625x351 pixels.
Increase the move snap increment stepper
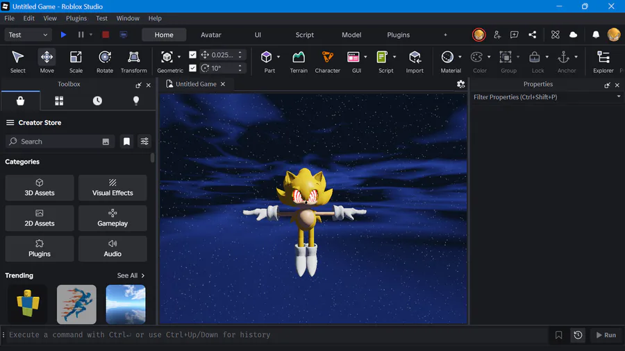click(240, 53)
